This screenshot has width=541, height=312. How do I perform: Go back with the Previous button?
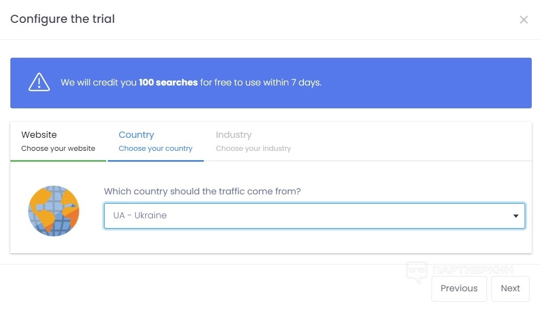tap(459, 289)
